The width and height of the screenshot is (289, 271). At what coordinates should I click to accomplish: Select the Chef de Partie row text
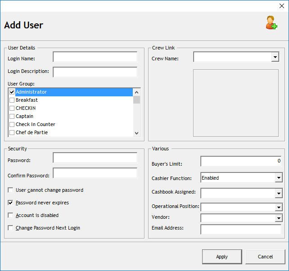click(x=32, y=132)
